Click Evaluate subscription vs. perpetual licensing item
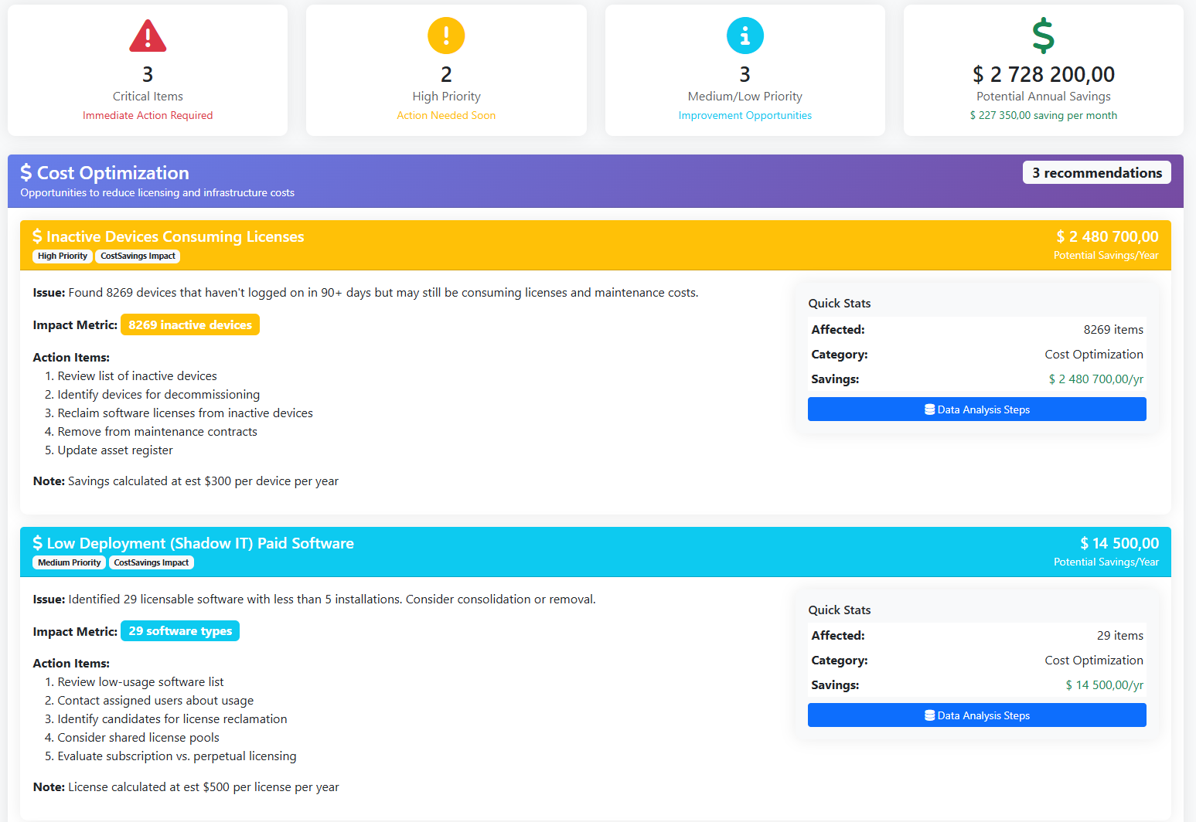1196x822 pixels. (177, 756)
